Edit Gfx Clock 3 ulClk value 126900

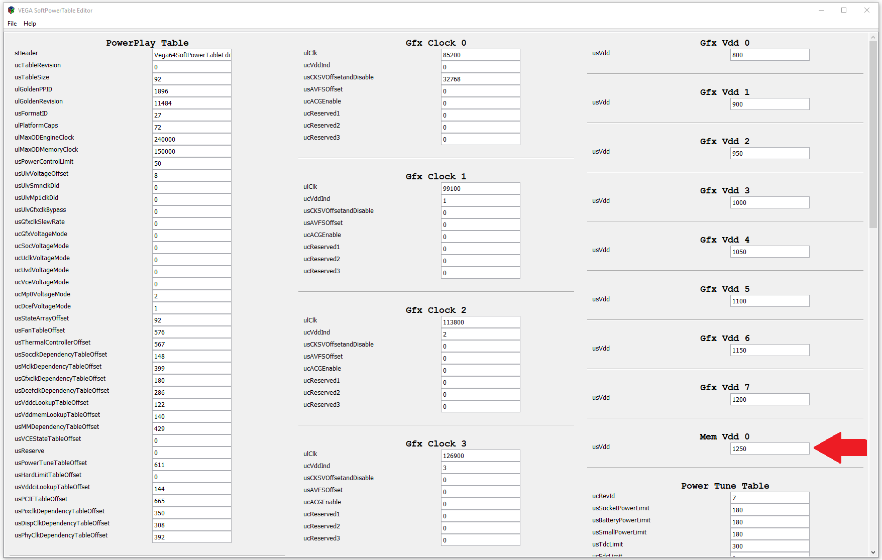(x=481, y=456)
